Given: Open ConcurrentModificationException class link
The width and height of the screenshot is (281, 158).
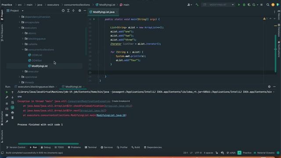Looking at the screenshot, I should click(89, 101).
